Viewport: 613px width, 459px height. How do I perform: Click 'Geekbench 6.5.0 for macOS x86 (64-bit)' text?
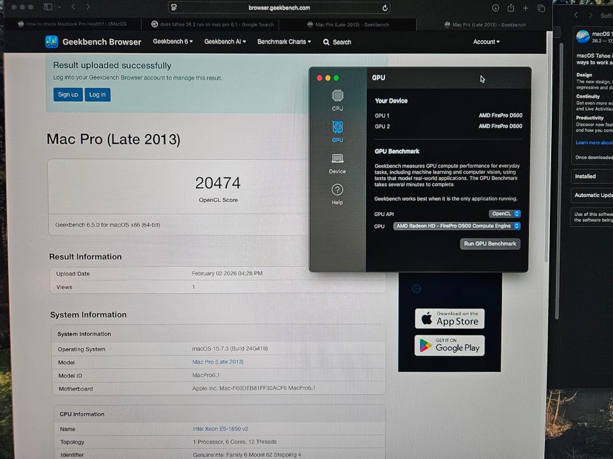pos(107,225)
